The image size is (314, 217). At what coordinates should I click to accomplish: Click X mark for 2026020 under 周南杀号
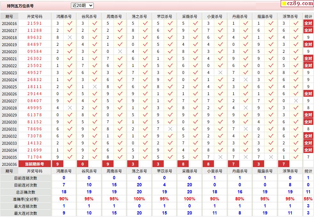tap(120, 52)
